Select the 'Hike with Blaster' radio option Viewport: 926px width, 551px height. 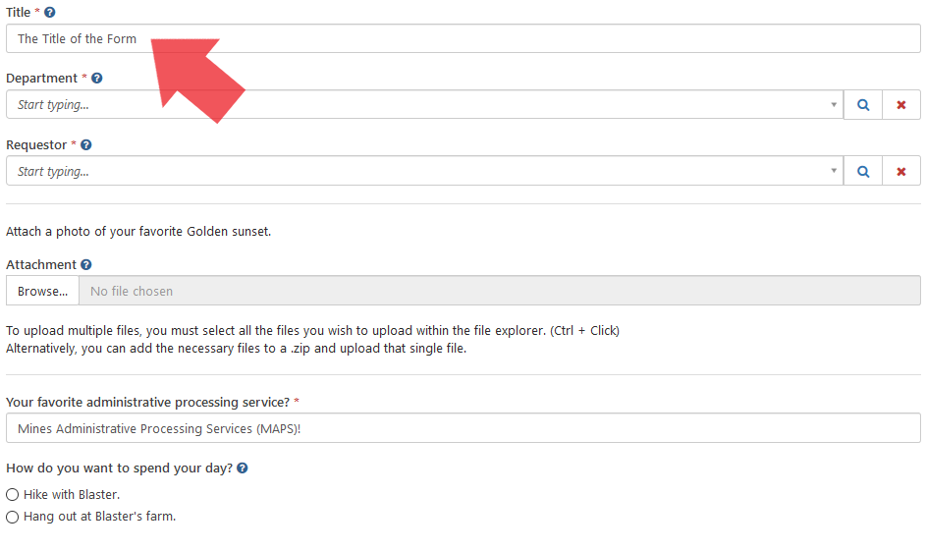click(13, 495)
